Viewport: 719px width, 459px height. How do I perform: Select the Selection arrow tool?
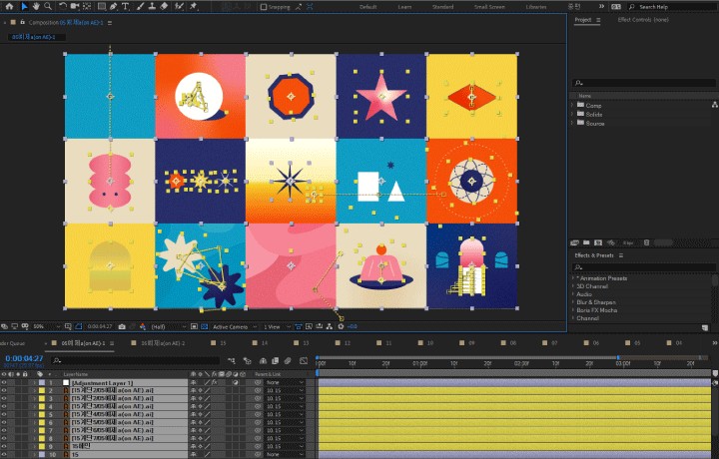(25, 6)
